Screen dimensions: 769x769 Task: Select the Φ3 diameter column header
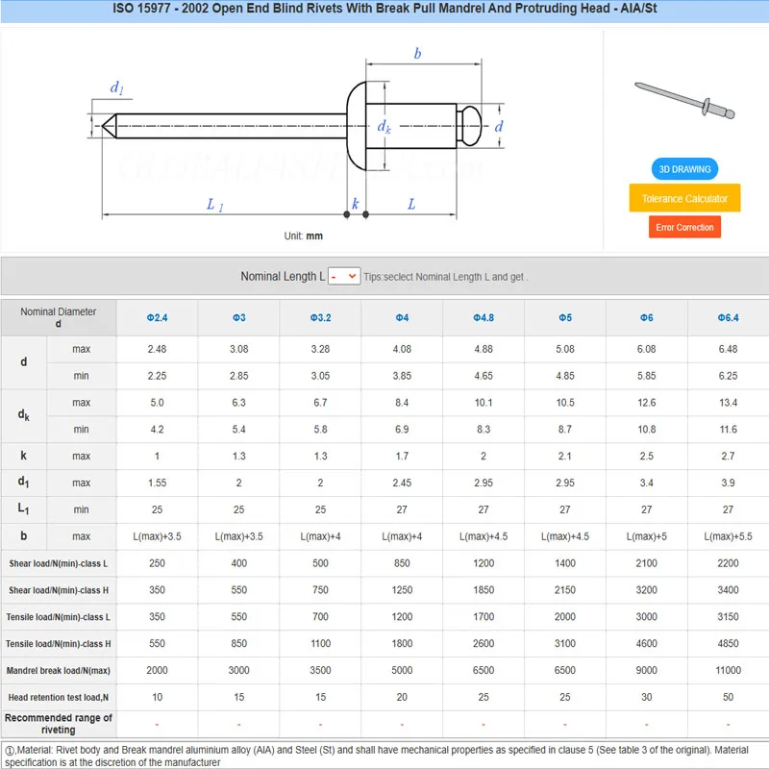238,318
